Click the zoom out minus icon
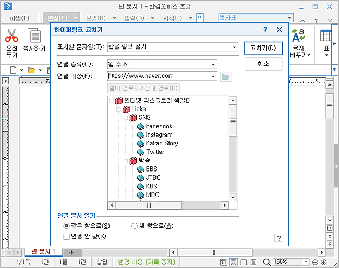The image size is (339, 268). pyautogui.click(x=315, y=262)
